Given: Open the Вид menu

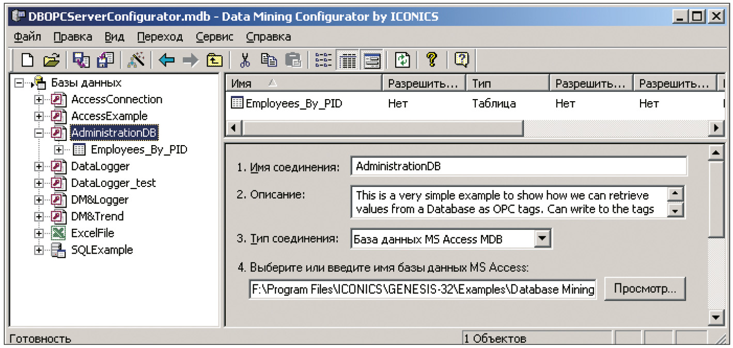Looking at the screenshot, I should tap(115, 37).
